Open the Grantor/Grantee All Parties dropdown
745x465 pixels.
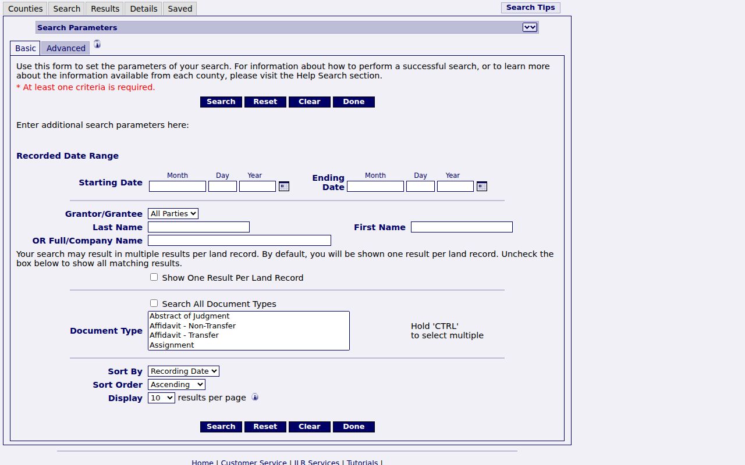click(x=173, y=214)
